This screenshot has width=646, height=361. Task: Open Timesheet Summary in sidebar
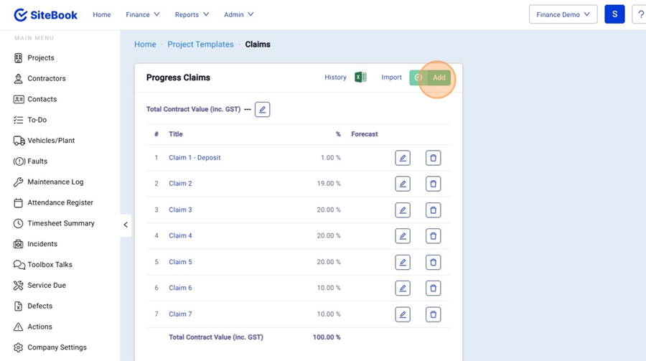click(60, 223)
